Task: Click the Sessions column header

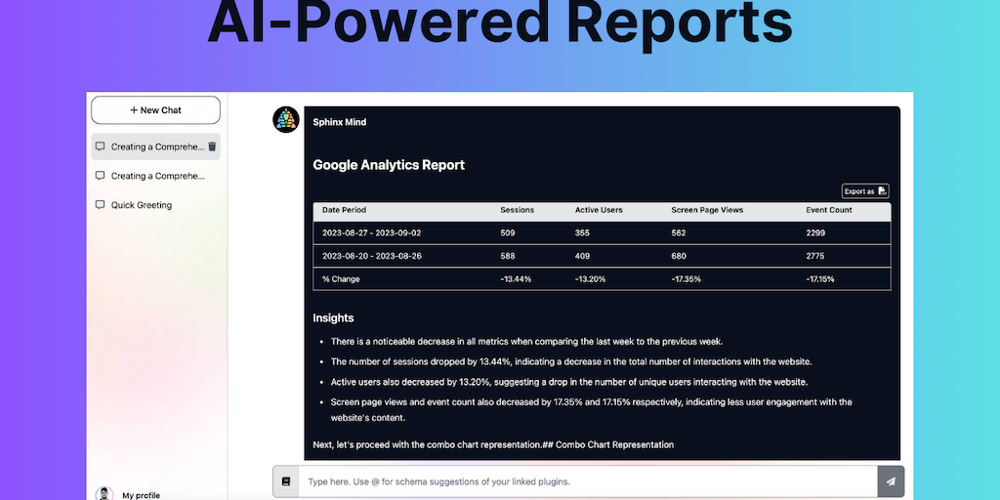Action: pyautogui.click(x=518, y=210)
